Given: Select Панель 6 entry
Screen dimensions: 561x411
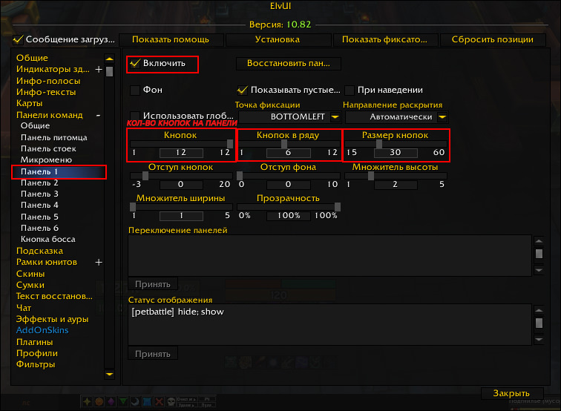Looking at the screenshot, I should (39, 228).
